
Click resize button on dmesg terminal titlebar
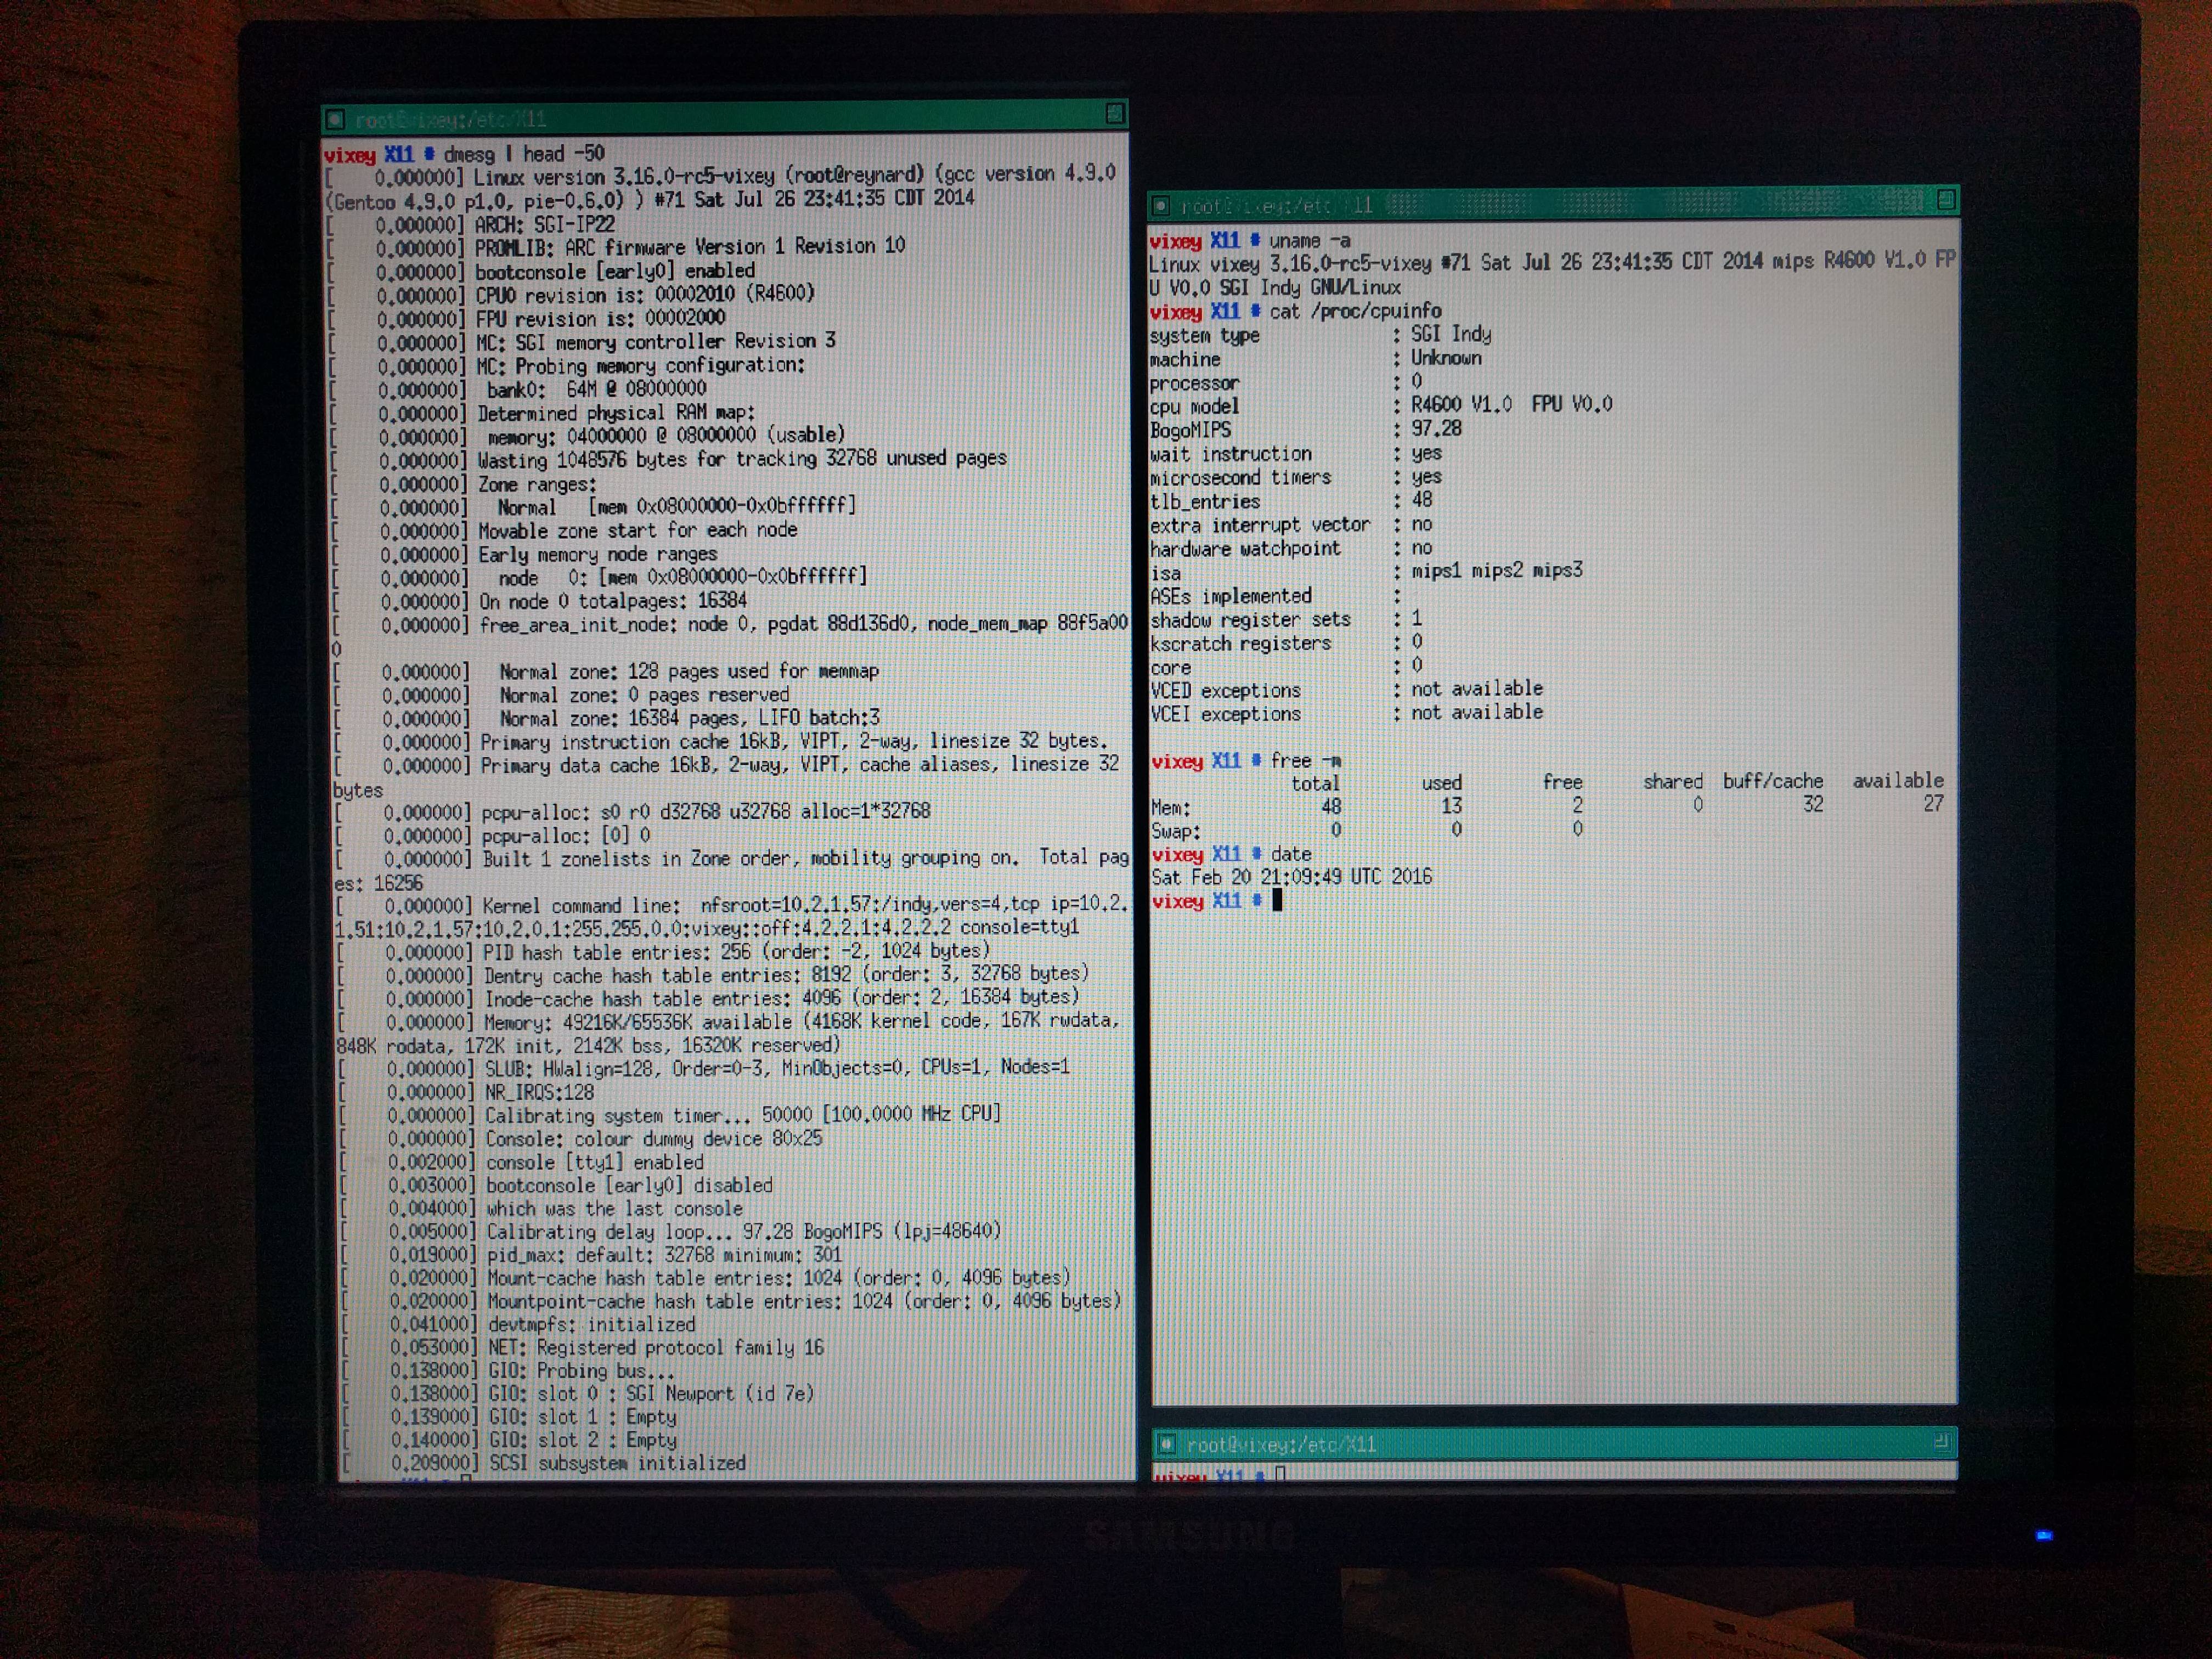coord(1115,114)
